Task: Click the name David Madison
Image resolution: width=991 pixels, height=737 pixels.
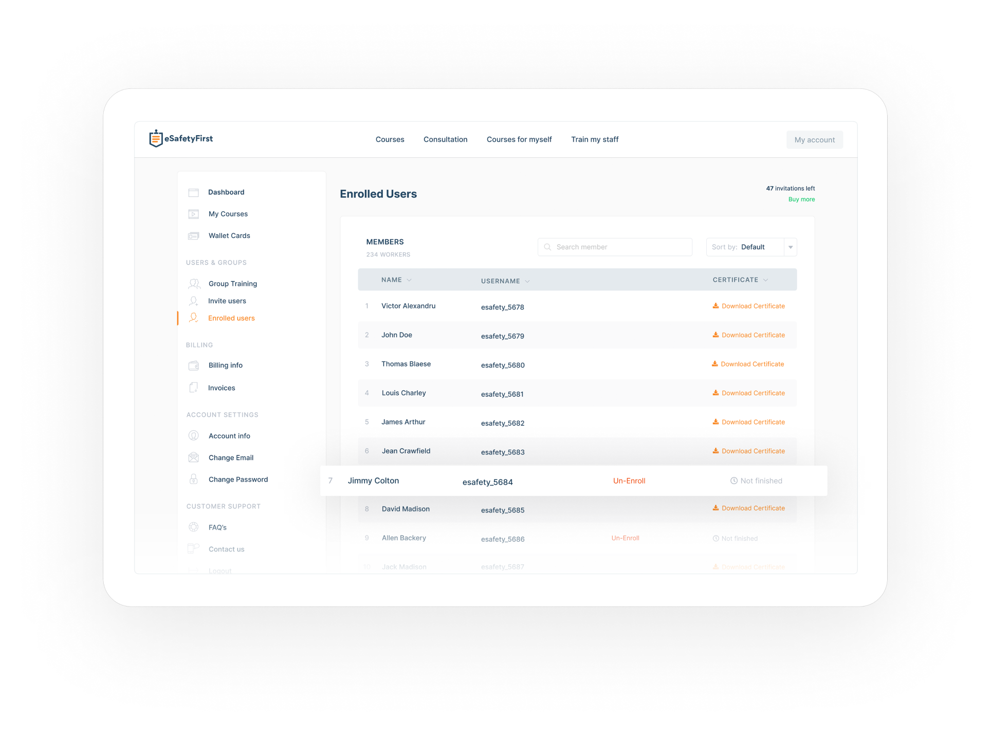Action: coord(406,509)
